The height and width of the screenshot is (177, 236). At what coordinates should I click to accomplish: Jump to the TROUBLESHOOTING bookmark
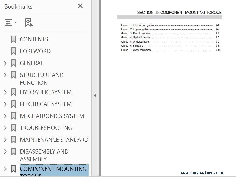point(46,128)
